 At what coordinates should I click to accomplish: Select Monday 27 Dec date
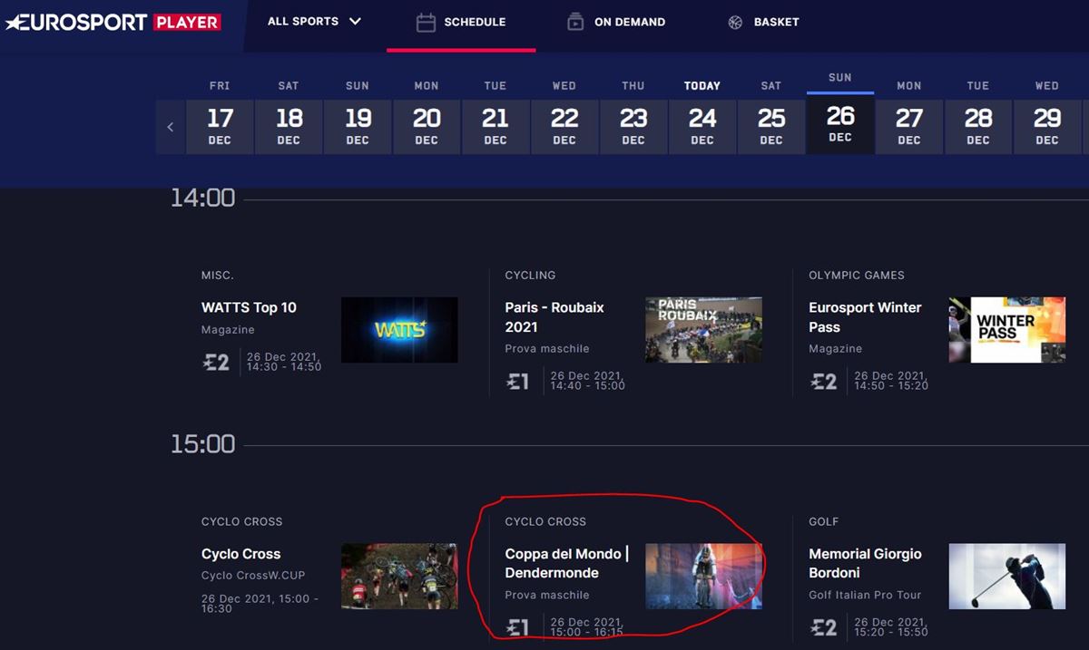point(909,127)
